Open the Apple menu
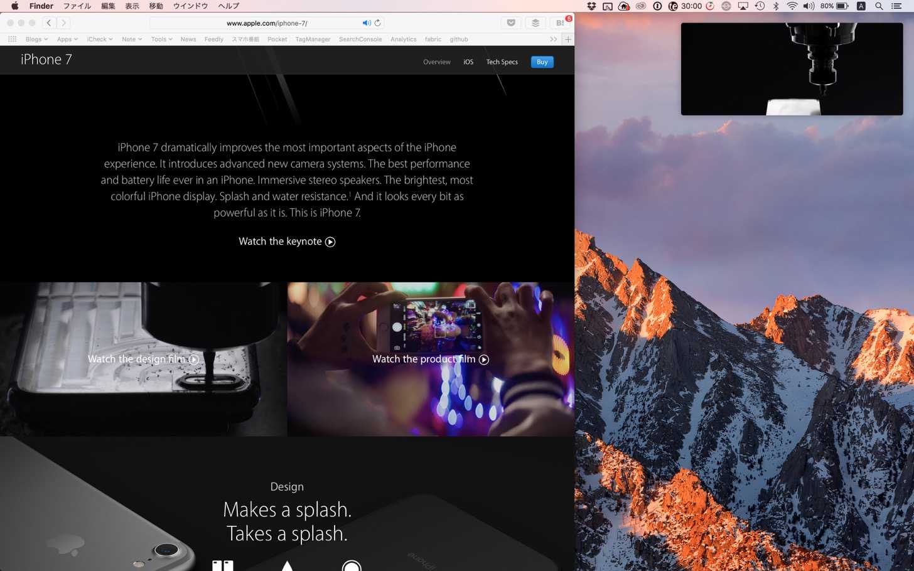The width and height of the screenshot is (914, 571). (14, 6)
